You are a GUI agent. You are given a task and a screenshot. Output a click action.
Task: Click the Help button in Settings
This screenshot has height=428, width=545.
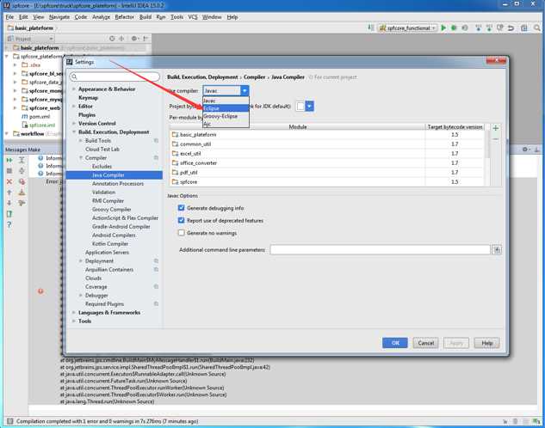(486, 343)
